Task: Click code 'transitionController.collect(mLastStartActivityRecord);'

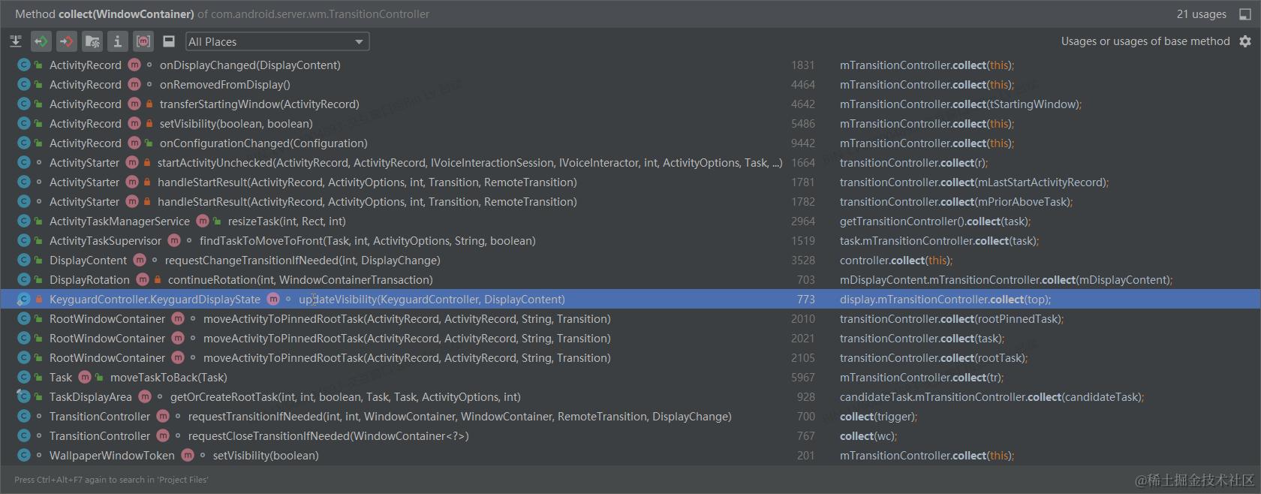Action: click(974, 182)
